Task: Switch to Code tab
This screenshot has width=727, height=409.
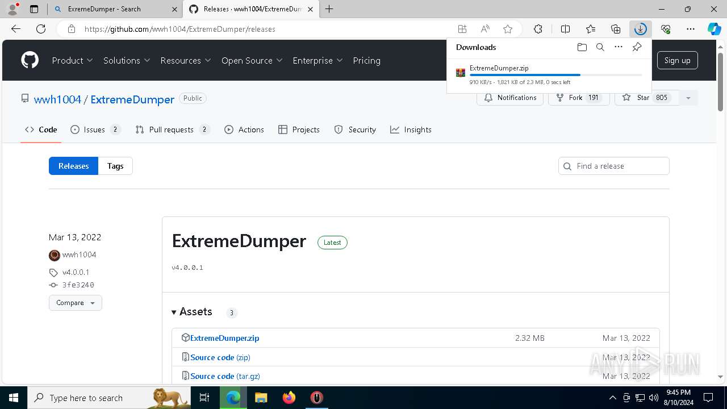Action: (x=41, y=130)
